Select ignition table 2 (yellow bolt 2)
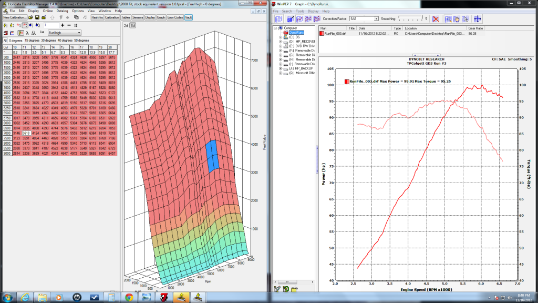538x303 pixels. pyautogui.click(x=12, y=25)
